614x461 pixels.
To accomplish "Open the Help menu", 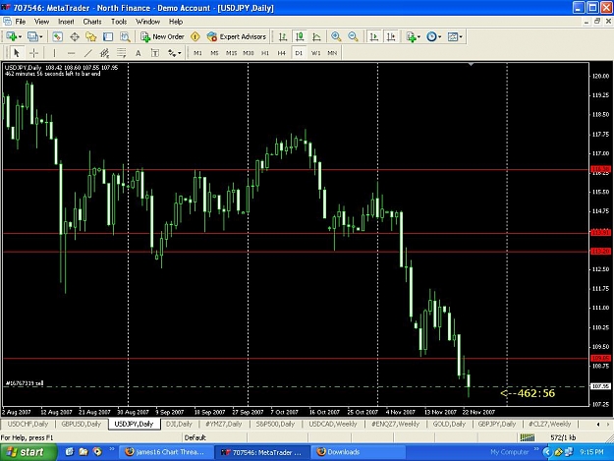I will (176, 22).
